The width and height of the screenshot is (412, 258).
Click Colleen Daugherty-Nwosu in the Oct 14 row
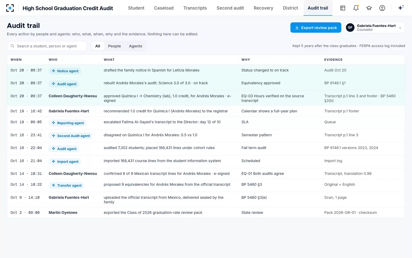[73, 174]
